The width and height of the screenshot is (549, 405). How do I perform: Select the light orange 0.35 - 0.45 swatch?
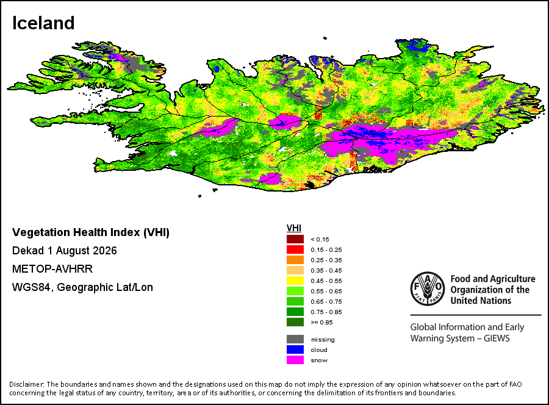[x=295, y=270]
